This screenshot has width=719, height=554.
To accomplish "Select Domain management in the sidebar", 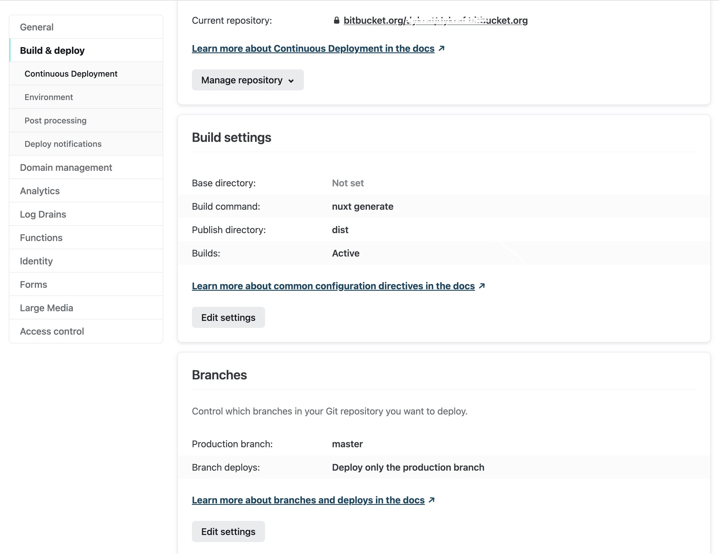I will 66,167.
